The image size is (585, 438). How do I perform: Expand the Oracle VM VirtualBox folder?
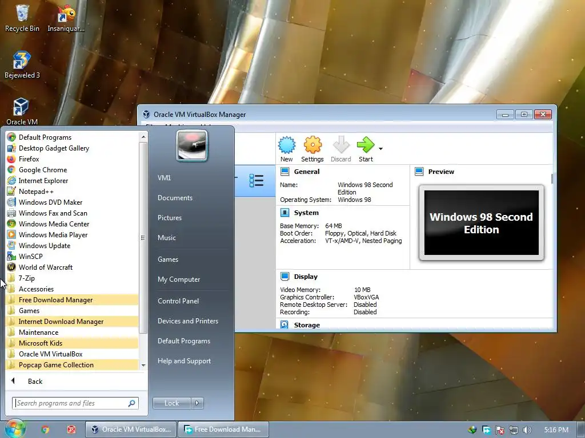click(73, 354)
